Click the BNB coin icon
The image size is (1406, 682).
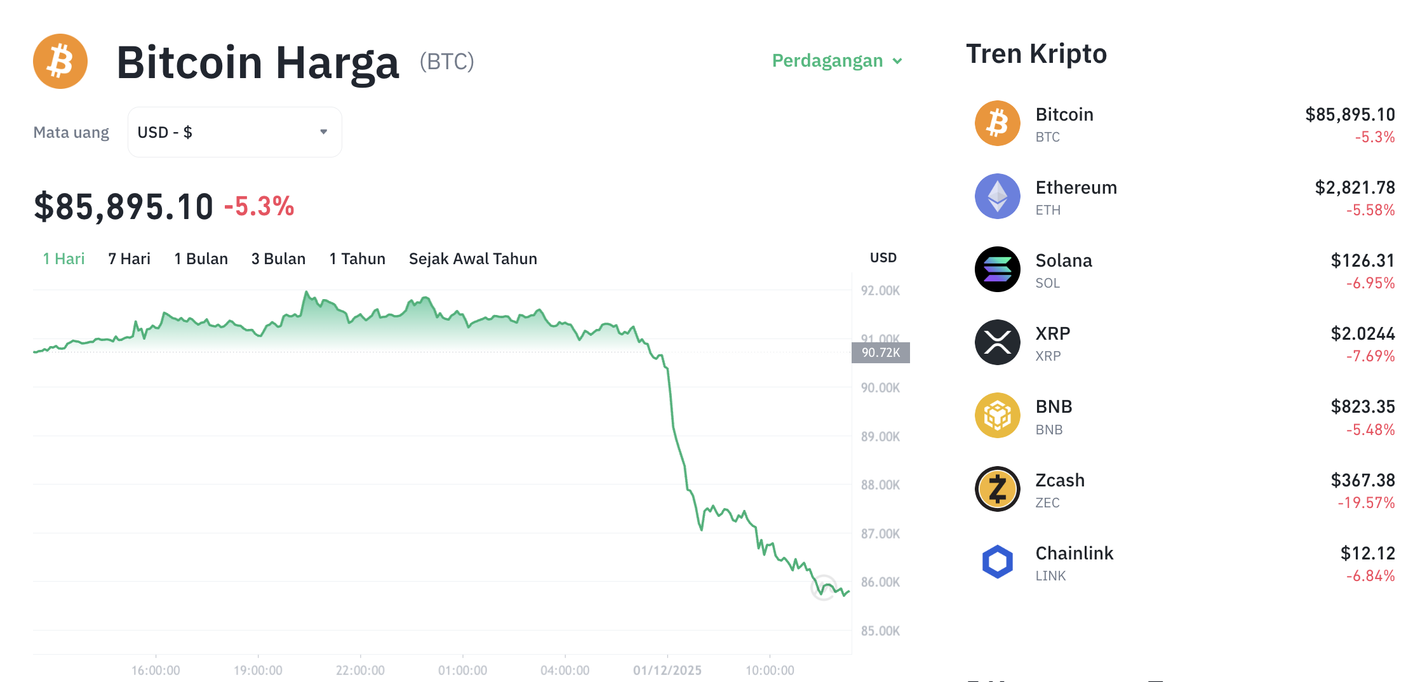[997, 415]
